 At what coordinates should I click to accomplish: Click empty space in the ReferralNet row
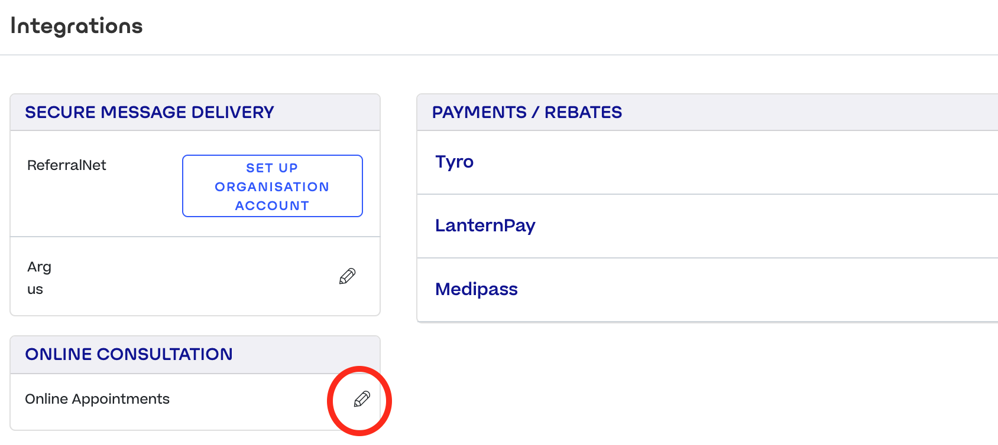pos(142,201)
